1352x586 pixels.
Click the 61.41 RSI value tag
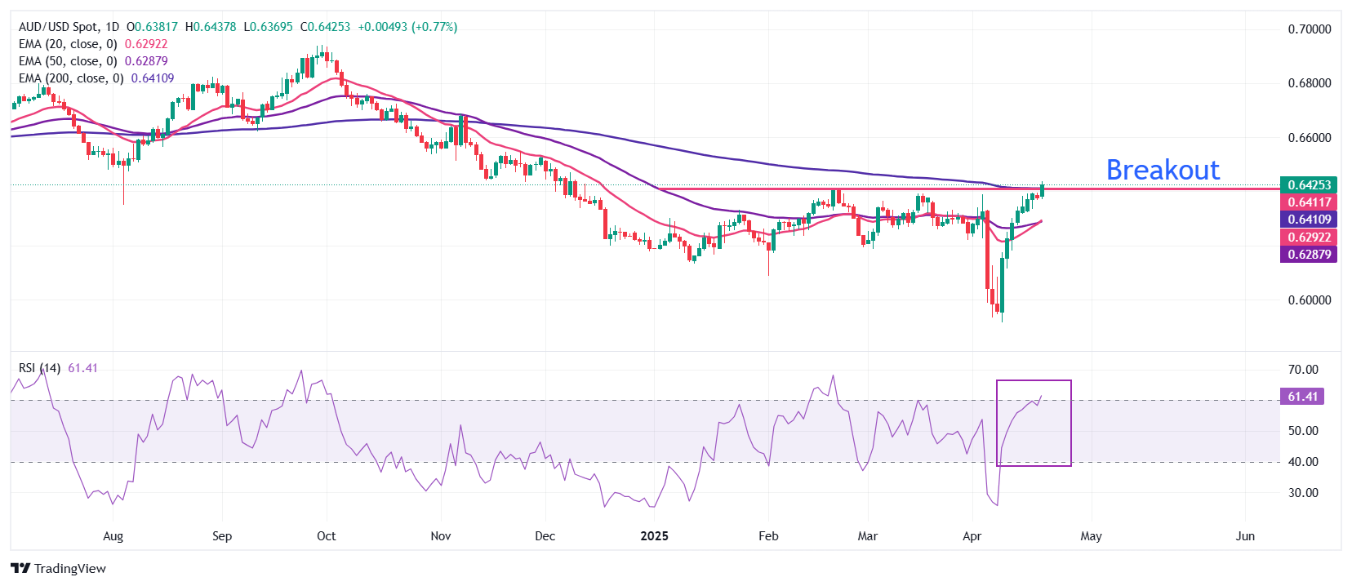point(1302,397)
